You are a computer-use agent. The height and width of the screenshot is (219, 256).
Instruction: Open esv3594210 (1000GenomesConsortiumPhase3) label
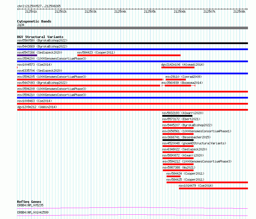point(52,95)
